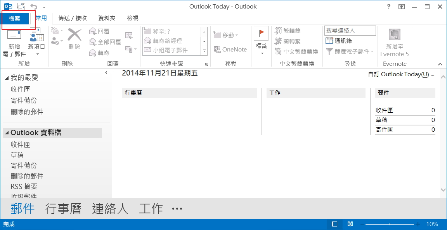Click the Undo arrow in quick access

pyautogui.click(x=34, y=6)
